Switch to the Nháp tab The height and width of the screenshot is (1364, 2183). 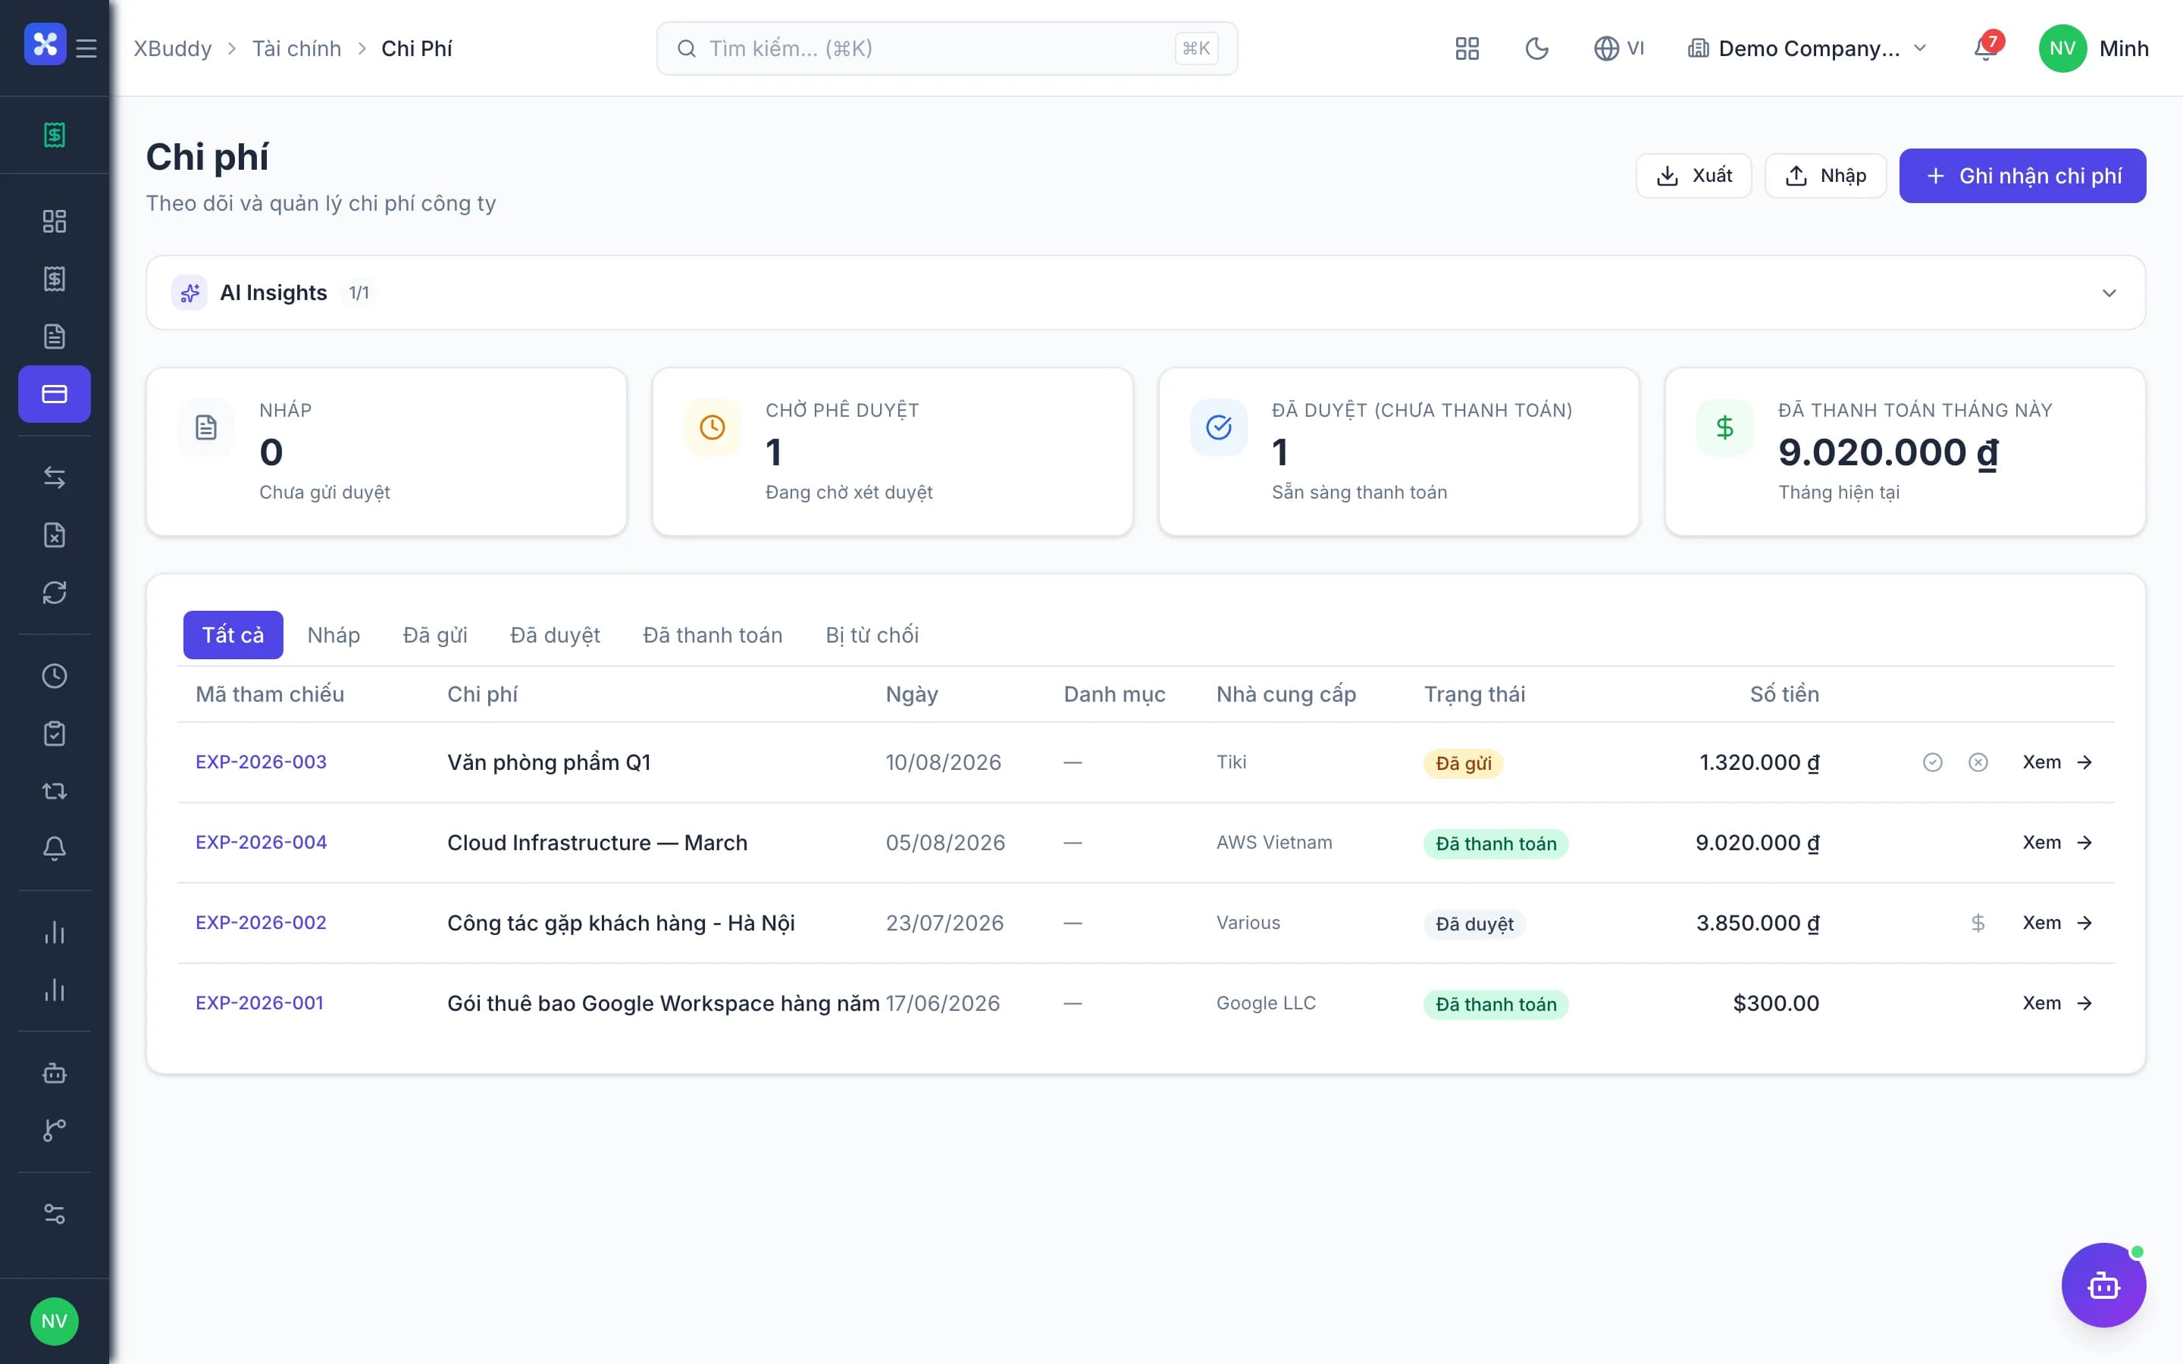pos(334,635)
